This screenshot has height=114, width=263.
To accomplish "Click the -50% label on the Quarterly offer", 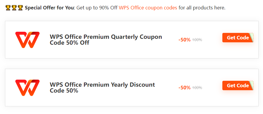I will point(184,40).
